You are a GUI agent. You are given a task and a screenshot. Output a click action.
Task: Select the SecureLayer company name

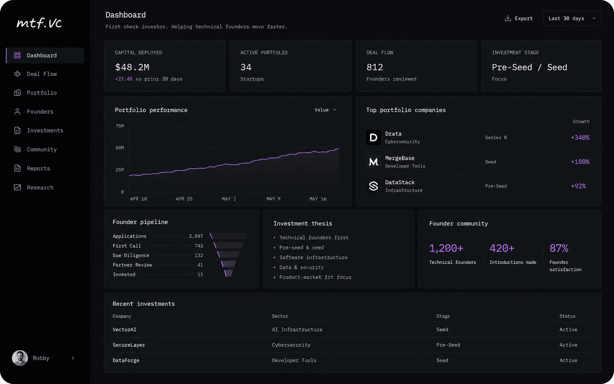point(129,345)
